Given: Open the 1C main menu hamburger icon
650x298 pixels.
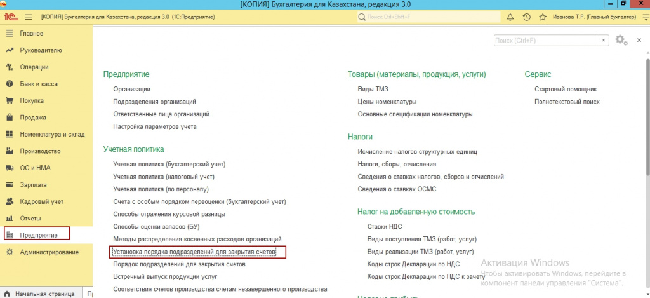Looking at the screenshot, I should (29, 17).
